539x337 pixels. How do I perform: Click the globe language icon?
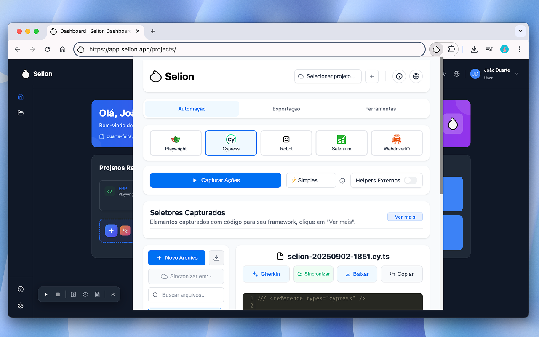[x=416, y=76]
